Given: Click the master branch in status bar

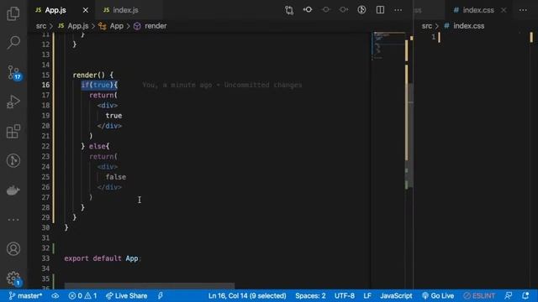Looking at the screenshot, I should point(25,296).
